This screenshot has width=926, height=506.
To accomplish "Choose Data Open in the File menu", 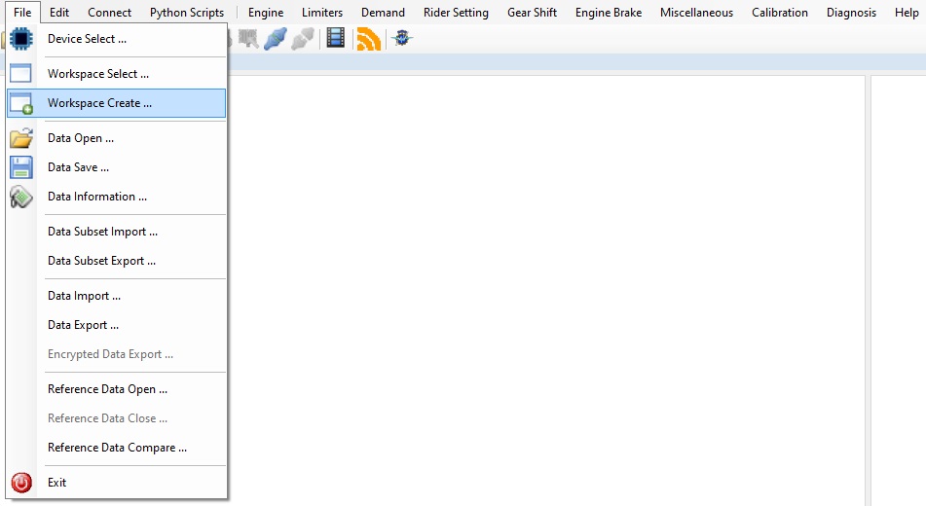I will pos(116,138).
